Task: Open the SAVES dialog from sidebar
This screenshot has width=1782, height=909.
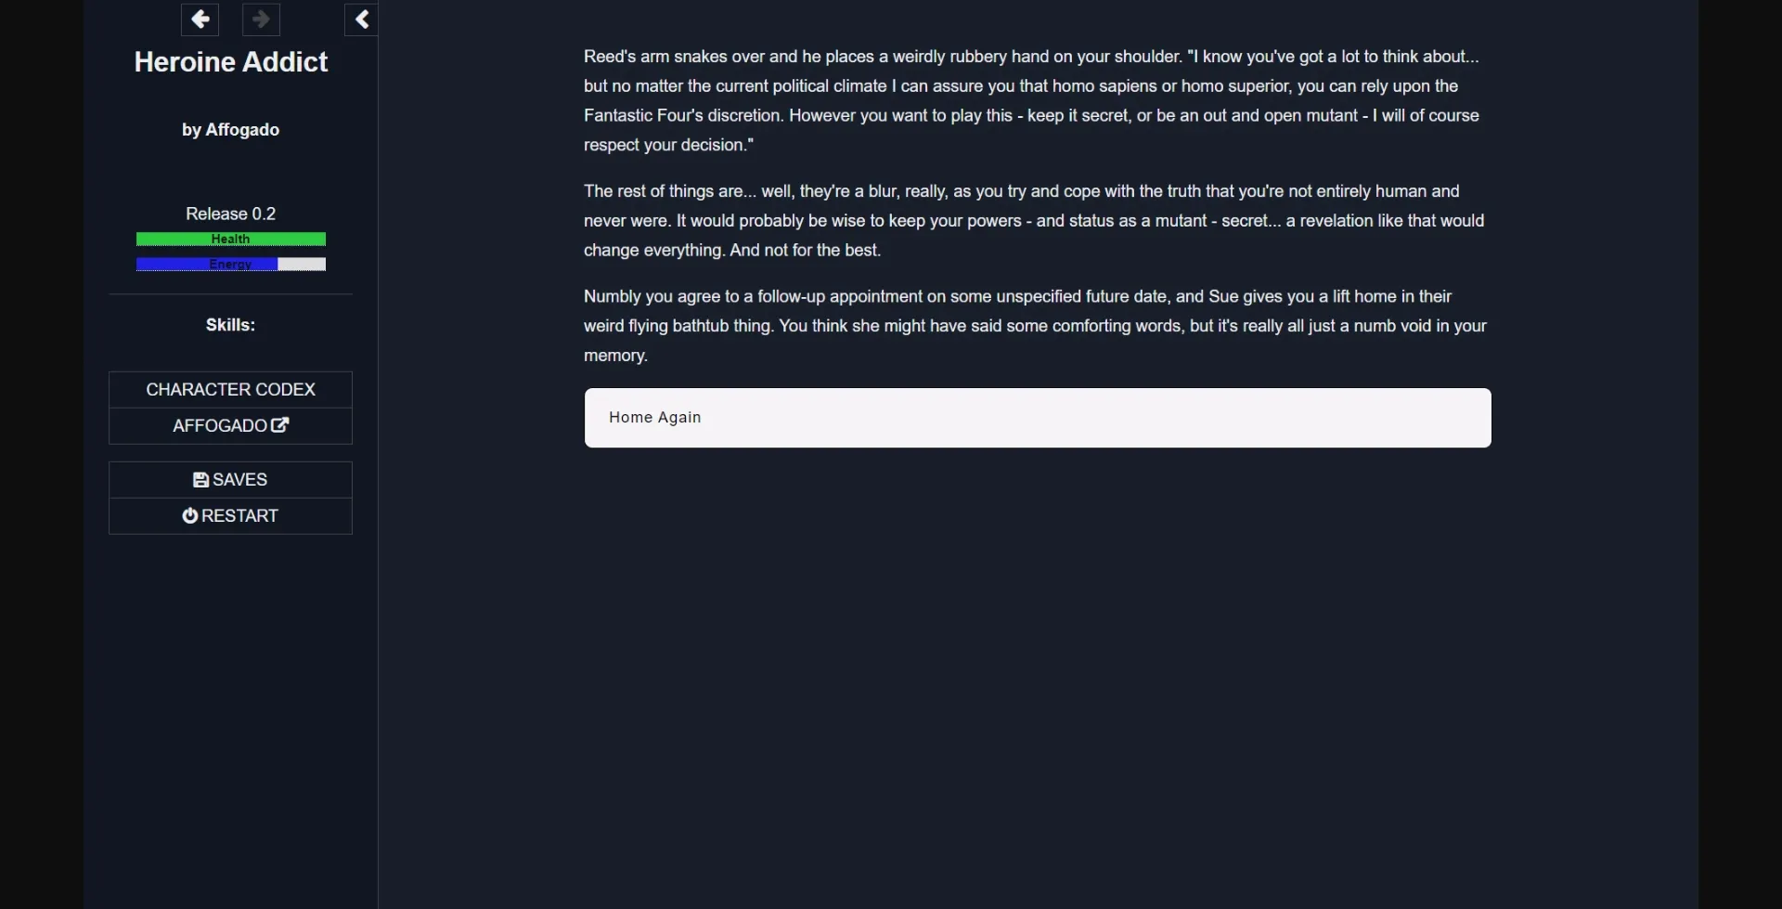Action: point(230,480)
